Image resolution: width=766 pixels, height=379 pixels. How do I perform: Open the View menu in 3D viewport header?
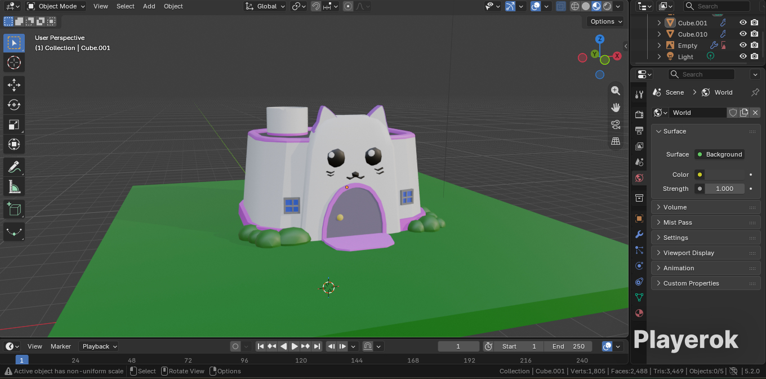[101, 6]
